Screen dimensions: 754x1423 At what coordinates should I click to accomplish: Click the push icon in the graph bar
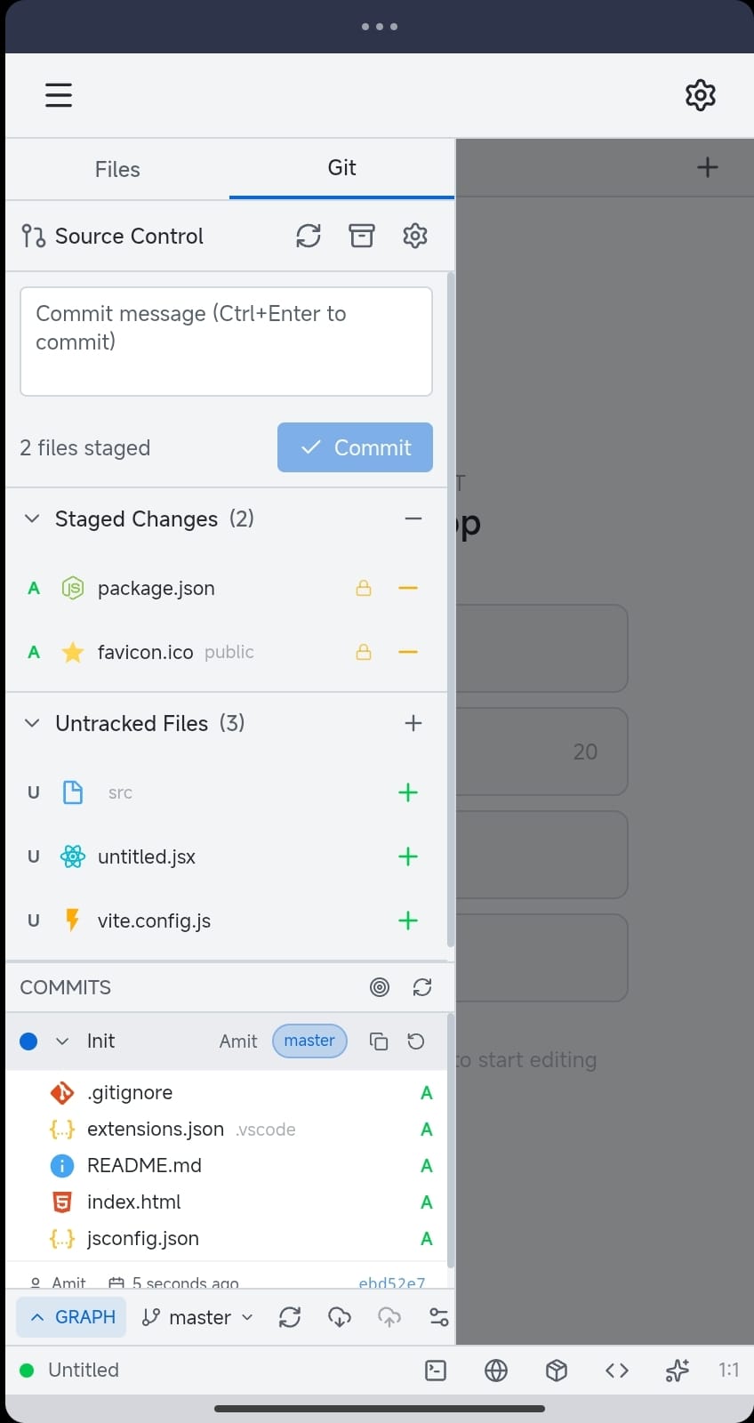[389, 1317]
